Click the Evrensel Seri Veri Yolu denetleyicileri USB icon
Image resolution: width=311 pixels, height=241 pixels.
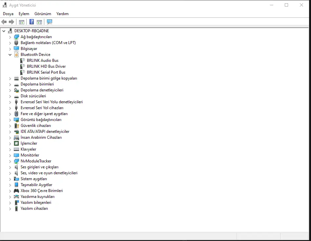click(x=16, y=102)
